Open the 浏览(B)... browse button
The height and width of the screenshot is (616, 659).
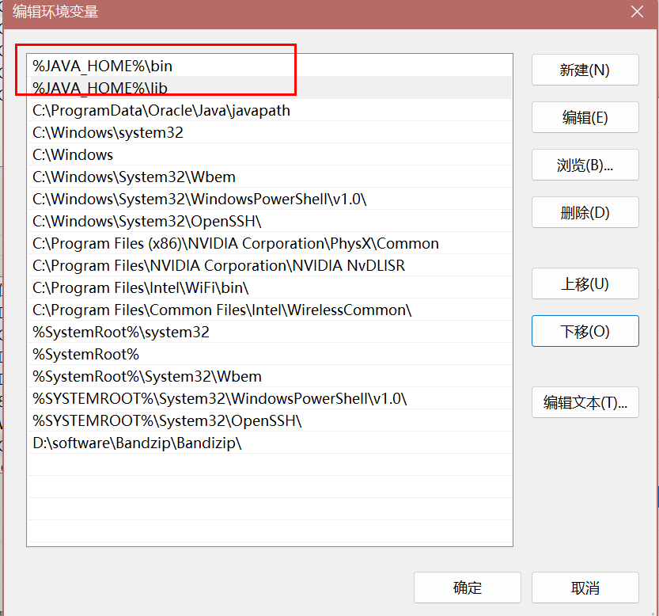585,165
